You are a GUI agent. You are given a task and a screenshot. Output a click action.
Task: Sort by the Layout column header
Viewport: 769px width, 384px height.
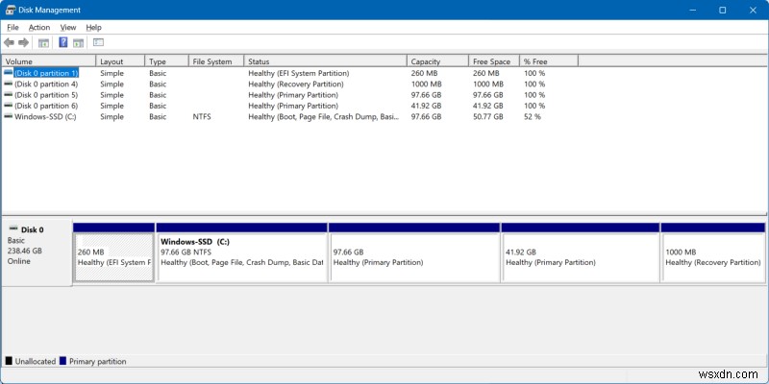click(121, 61)
